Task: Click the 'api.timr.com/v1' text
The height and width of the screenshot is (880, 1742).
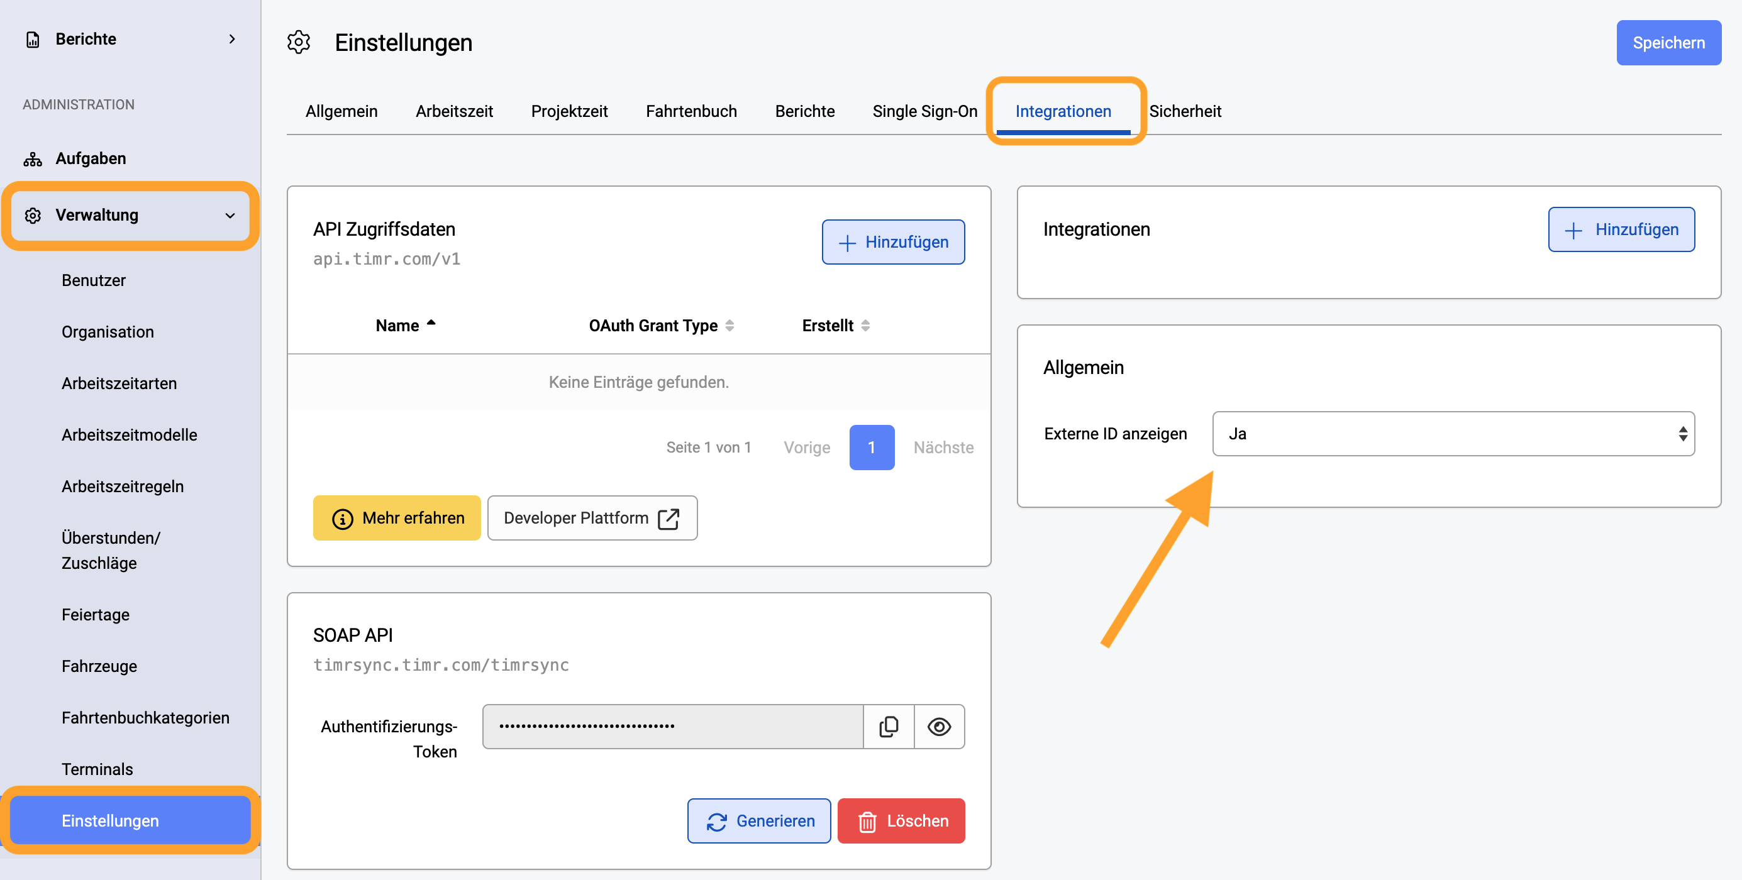Action: click(387, 259)
